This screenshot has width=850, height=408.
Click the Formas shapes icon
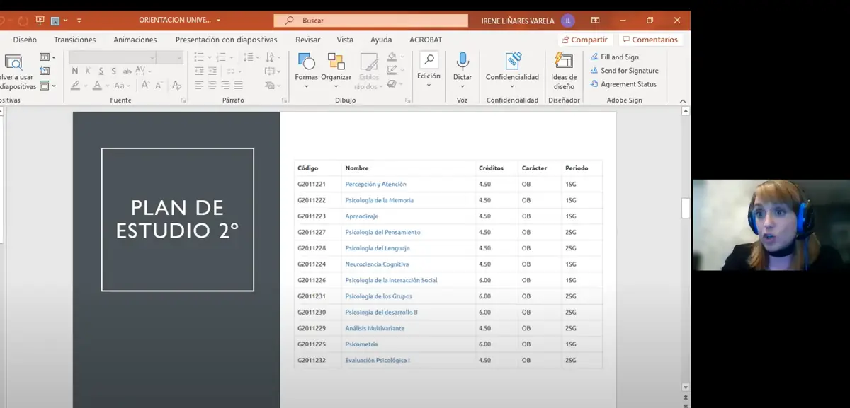click(306, 62)
